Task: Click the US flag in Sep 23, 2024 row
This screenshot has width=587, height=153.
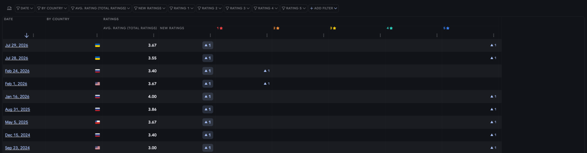Action: click(97, 148)
